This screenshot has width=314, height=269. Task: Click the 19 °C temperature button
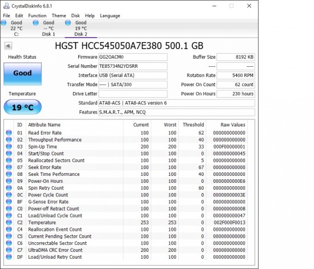(x=23, y=107)
